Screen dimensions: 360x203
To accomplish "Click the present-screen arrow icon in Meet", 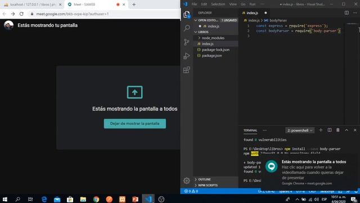I will pyautogui.click(x=135, y=92).
